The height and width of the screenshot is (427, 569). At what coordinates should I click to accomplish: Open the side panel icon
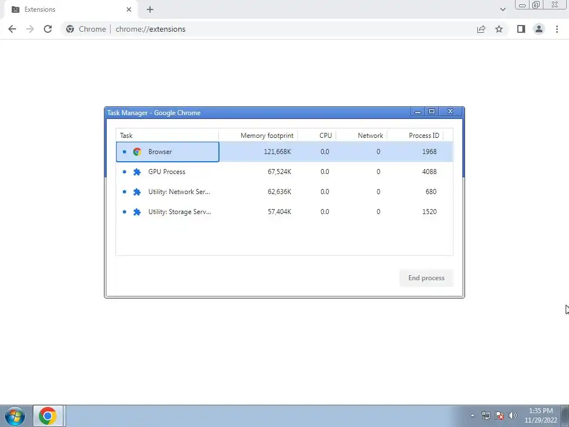(521, 29)
